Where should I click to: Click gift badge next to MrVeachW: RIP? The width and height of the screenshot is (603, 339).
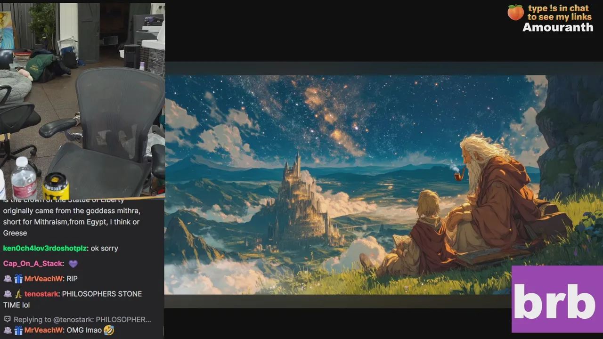pyautogui.click(x=18, y=279)
